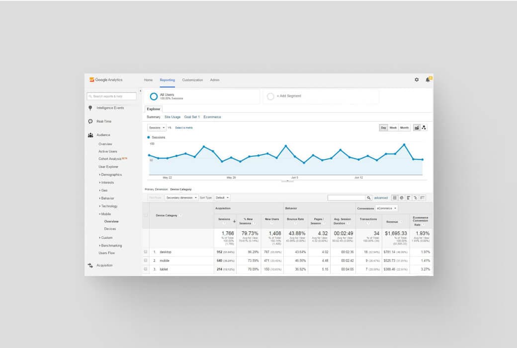Open the Sessions metric dropdown

tap(157, 128)
